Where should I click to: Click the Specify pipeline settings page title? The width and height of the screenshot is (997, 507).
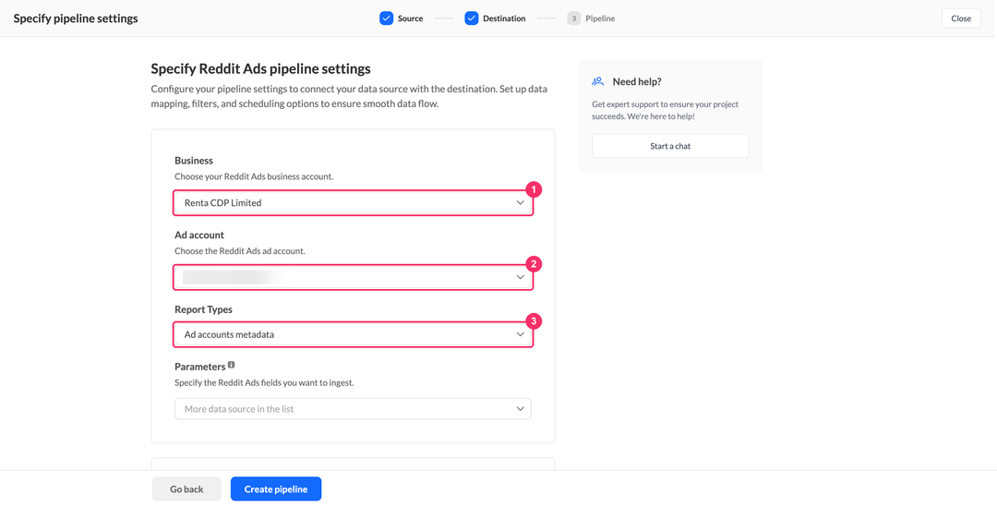point(76,18)
